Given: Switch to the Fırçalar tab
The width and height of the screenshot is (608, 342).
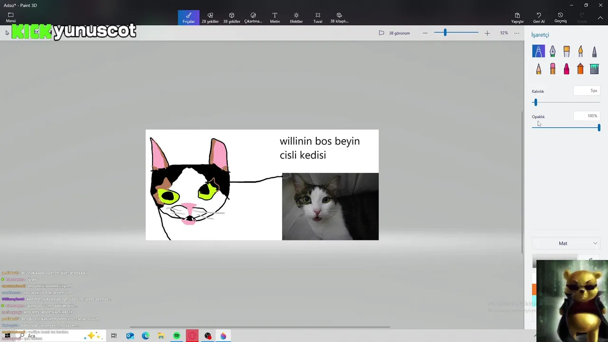Looking at the screenshot, I should (x=189, y=18).
